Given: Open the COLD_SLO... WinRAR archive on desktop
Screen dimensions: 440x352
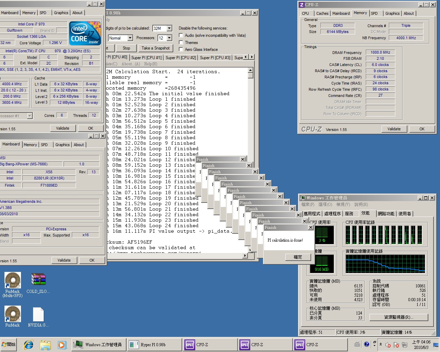Looking at the screenshot, I should pyautogui.click(x=38, y=284).
